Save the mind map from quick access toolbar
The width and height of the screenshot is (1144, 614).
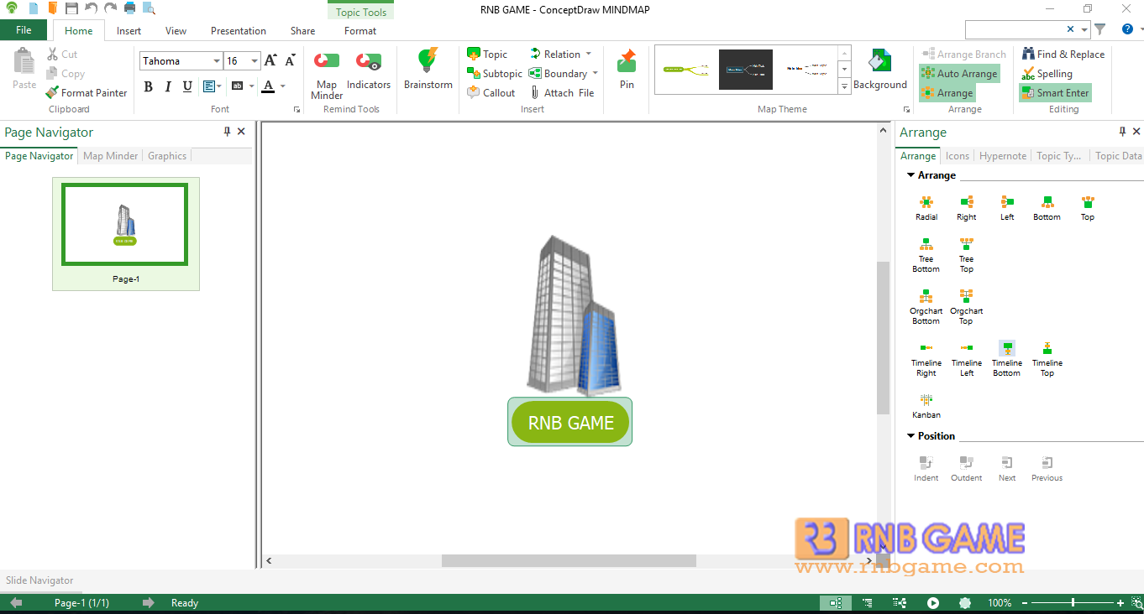click(71, 8)
